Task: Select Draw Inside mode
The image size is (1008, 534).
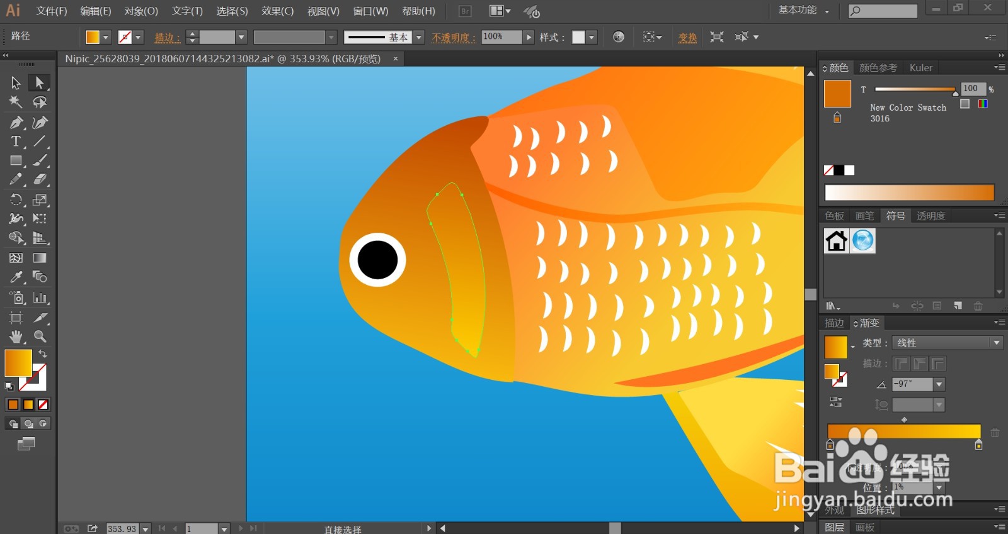Action: click(43, 423)
